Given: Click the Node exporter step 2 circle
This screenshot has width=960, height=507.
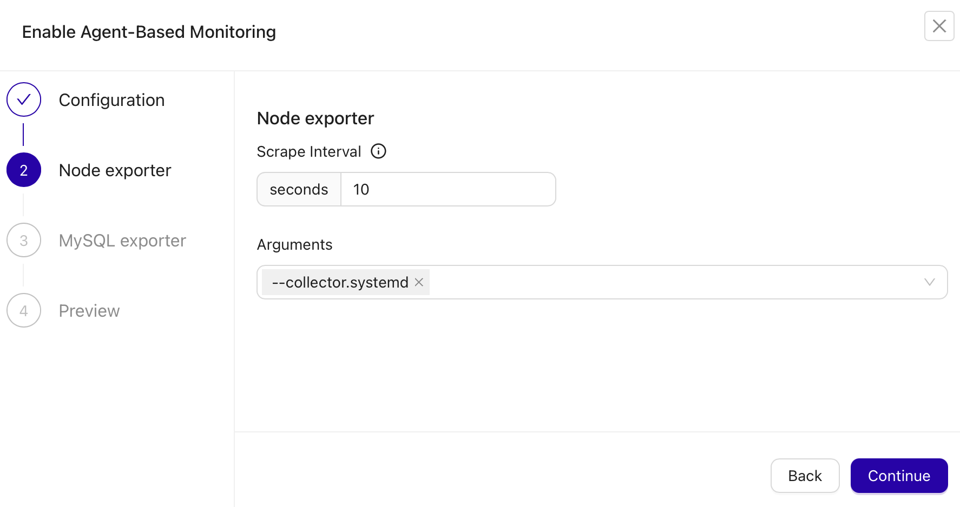Looking at the screenshot, I should pos(24,170).
